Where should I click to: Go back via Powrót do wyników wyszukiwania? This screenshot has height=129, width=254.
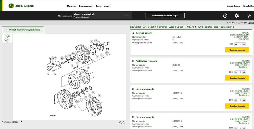click(x=23, y=30)
